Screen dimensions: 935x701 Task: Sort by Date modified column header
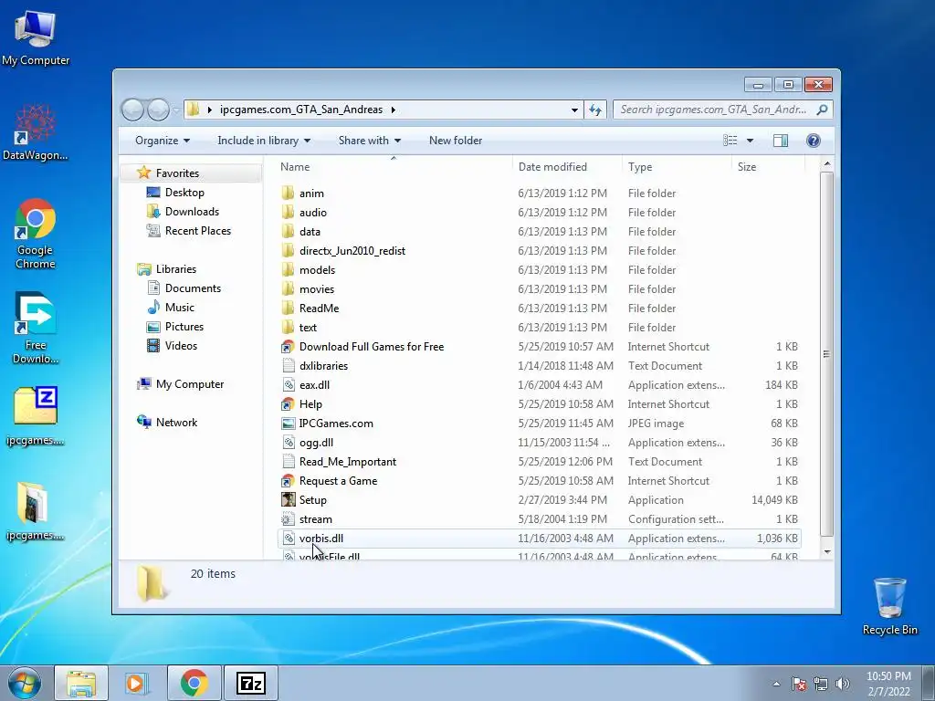point(566,167)
